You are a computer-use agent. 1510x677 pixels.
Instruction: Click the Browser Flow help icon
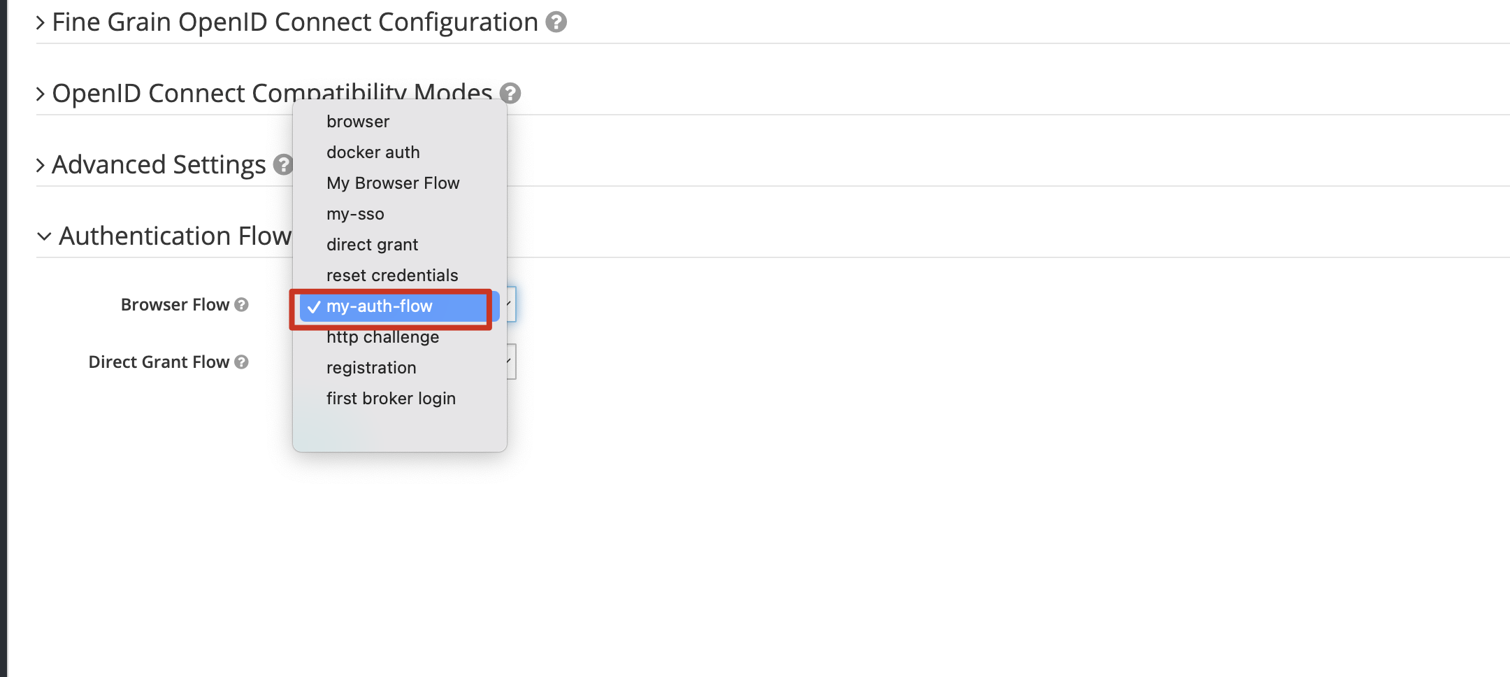(242, 305)
